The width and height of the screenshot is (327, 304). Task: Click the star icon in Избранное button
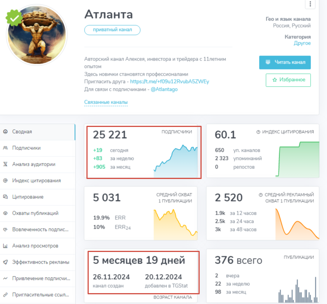(275, 80)
